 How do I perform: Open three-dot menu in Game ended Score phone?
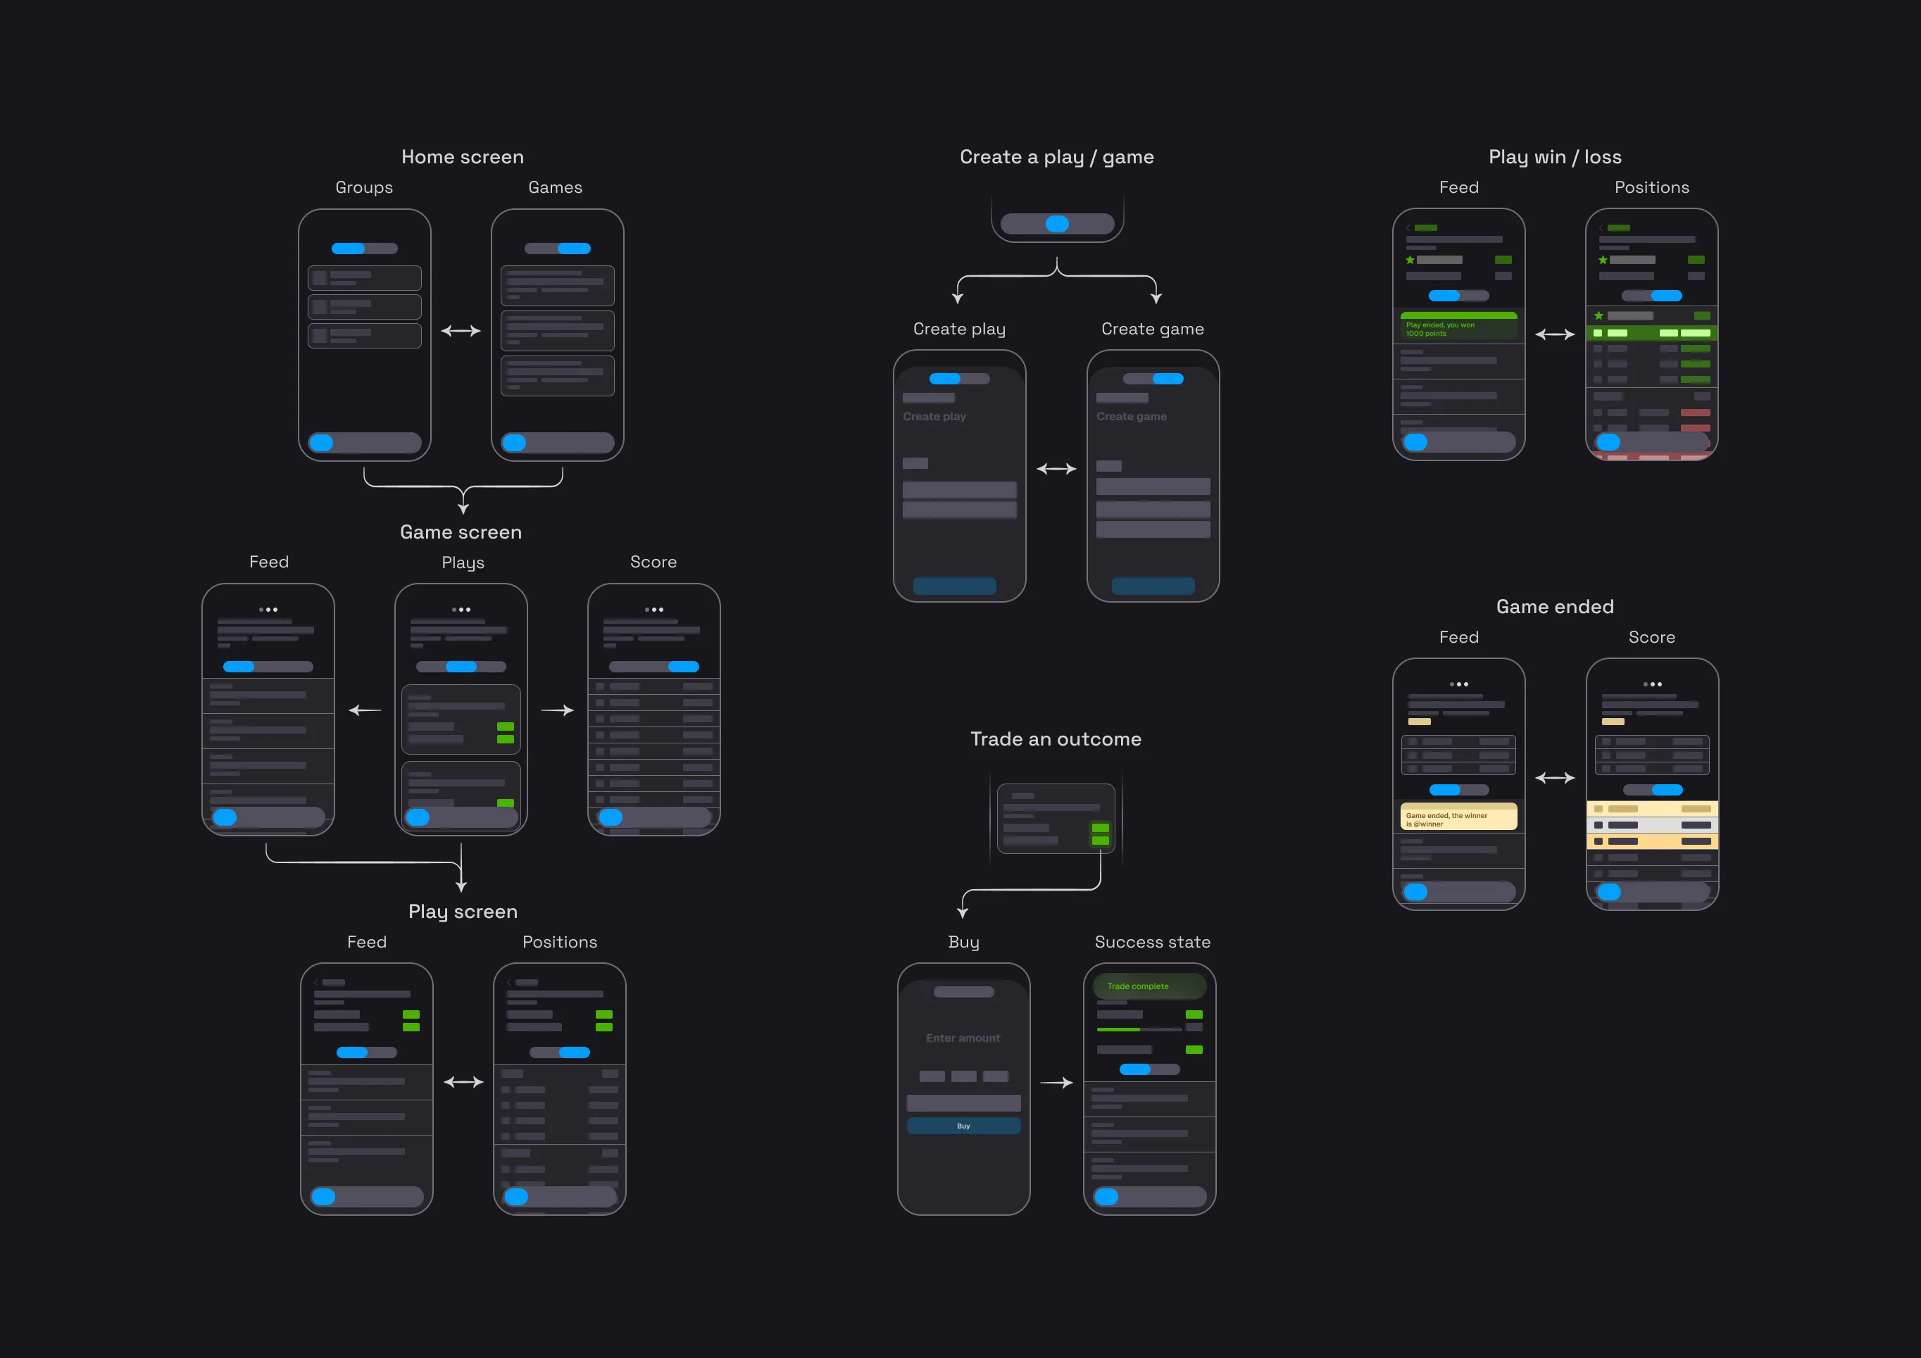[1653, 684]
